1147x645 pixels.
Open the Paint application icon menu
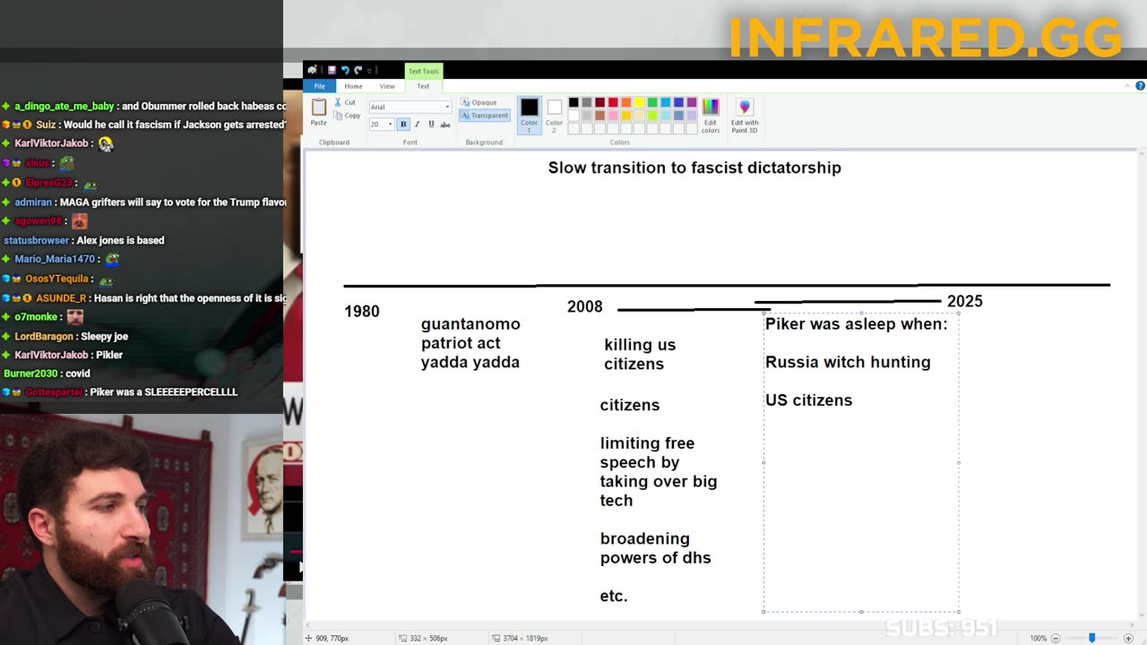click(x=312, y=70)
